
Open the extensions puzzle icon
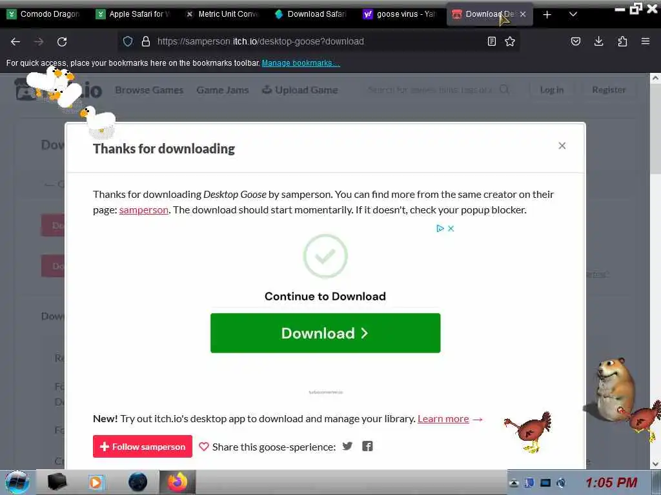coord(622,41)
